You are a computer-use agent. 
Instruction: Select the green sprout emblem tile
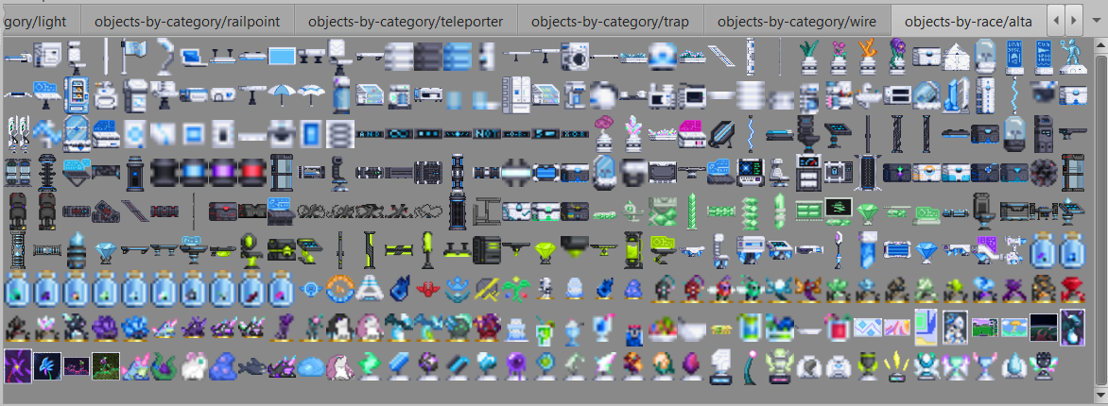tap(516, 288)
